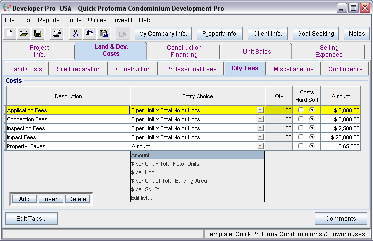
Task: Click the New document toolbar icon
Action: pos(10,33)
